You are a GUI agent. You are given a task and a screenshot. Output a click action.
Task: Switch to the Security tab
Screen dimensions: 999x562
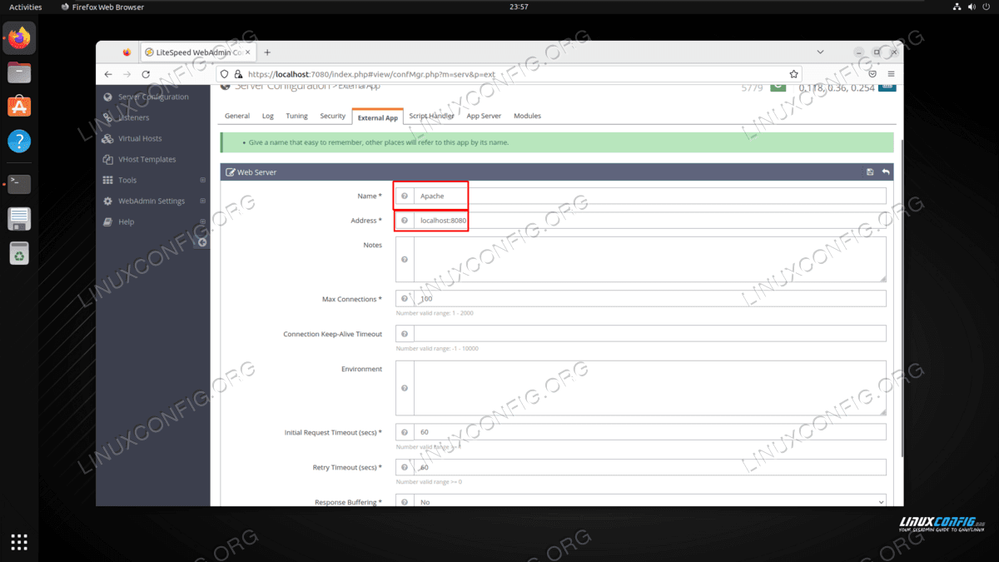click(332, 116)
